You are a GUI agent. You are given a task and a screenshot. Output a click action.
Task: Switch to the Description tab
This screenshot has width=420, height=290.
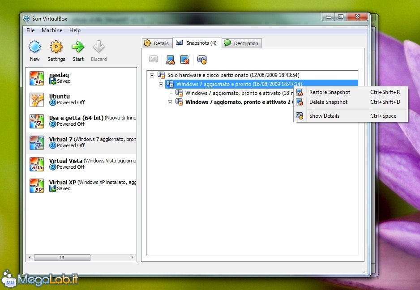coord(241,43)
